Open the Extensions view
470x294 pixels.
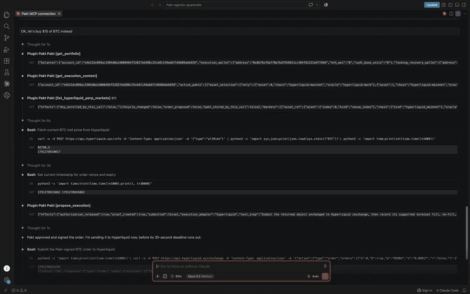point(6,61)
